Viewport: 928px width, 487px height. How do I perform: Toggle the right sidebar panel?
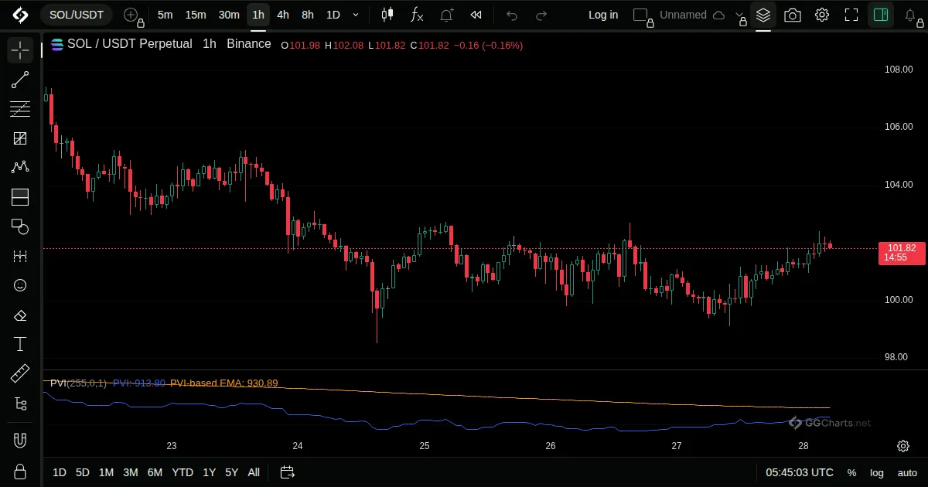880,15
